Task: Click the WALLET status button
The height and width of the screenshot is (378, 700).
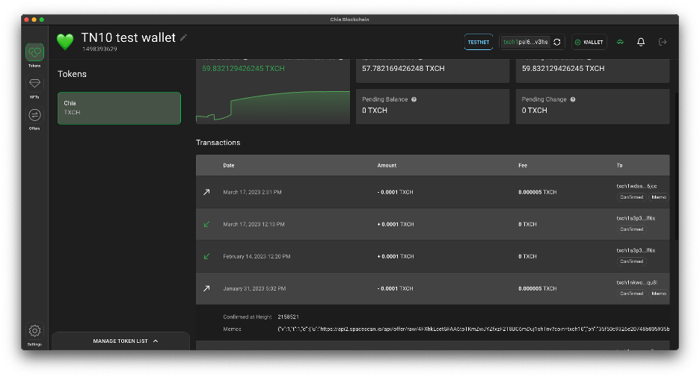Action: tap(589, 42)
